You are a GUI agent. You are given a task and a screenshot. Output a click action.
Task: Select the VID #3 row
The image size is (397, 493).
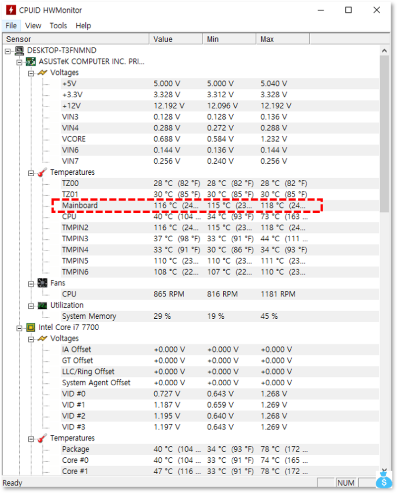220,427
